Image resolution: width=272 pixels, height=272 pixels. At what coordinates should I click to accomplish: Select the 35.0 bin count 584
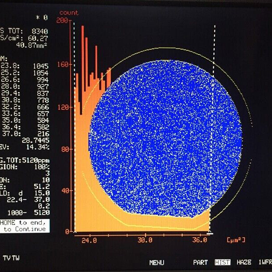pos(44,120)
